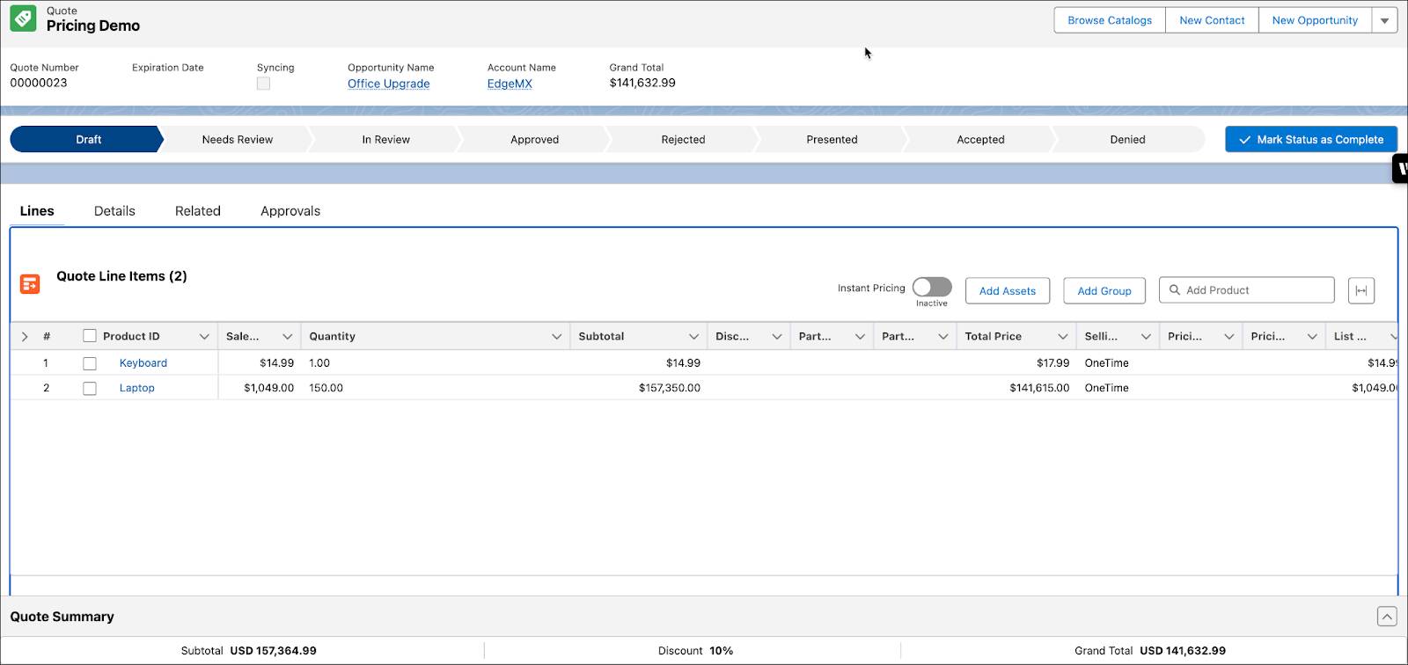This screenshot has width=1408, height=665.
Task: Open the Quantity column menu
Action: click(556, 336)
